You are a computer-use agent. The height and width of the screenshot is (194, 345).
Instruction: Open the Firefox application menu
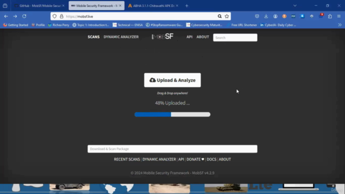339,16
